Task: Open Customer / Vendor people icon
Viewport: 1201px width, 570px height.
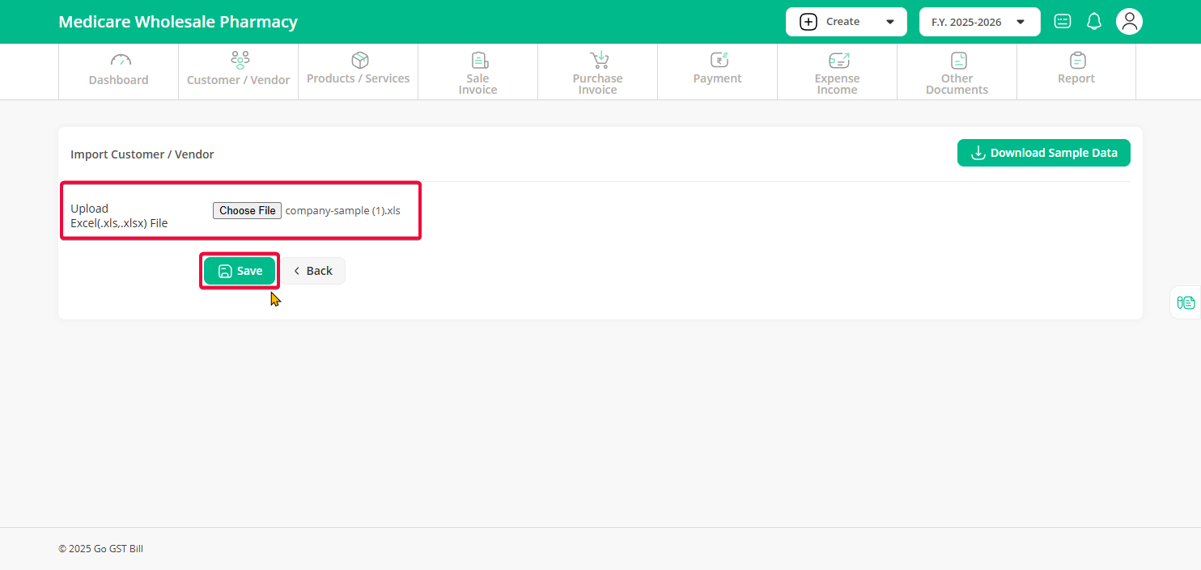Action: (240, 60)
